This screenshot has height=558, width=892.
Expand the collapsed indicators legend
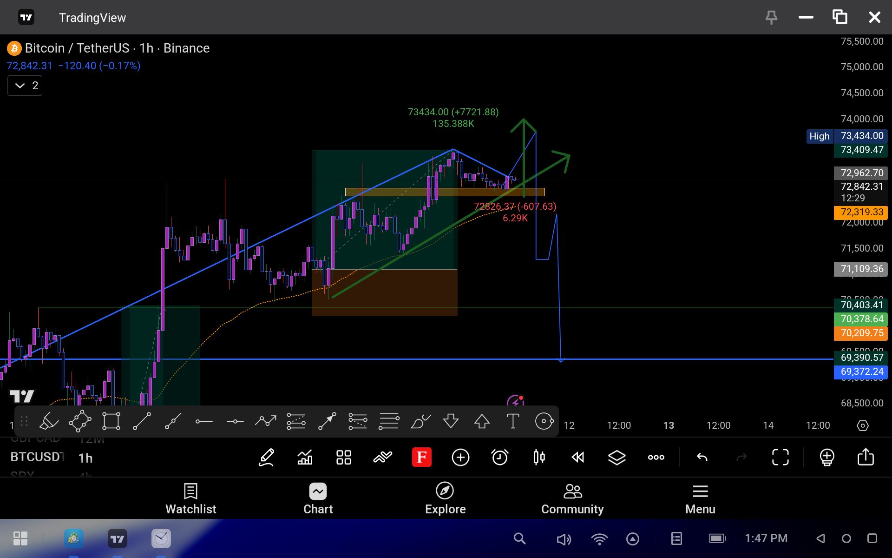(x=25, y=86)
